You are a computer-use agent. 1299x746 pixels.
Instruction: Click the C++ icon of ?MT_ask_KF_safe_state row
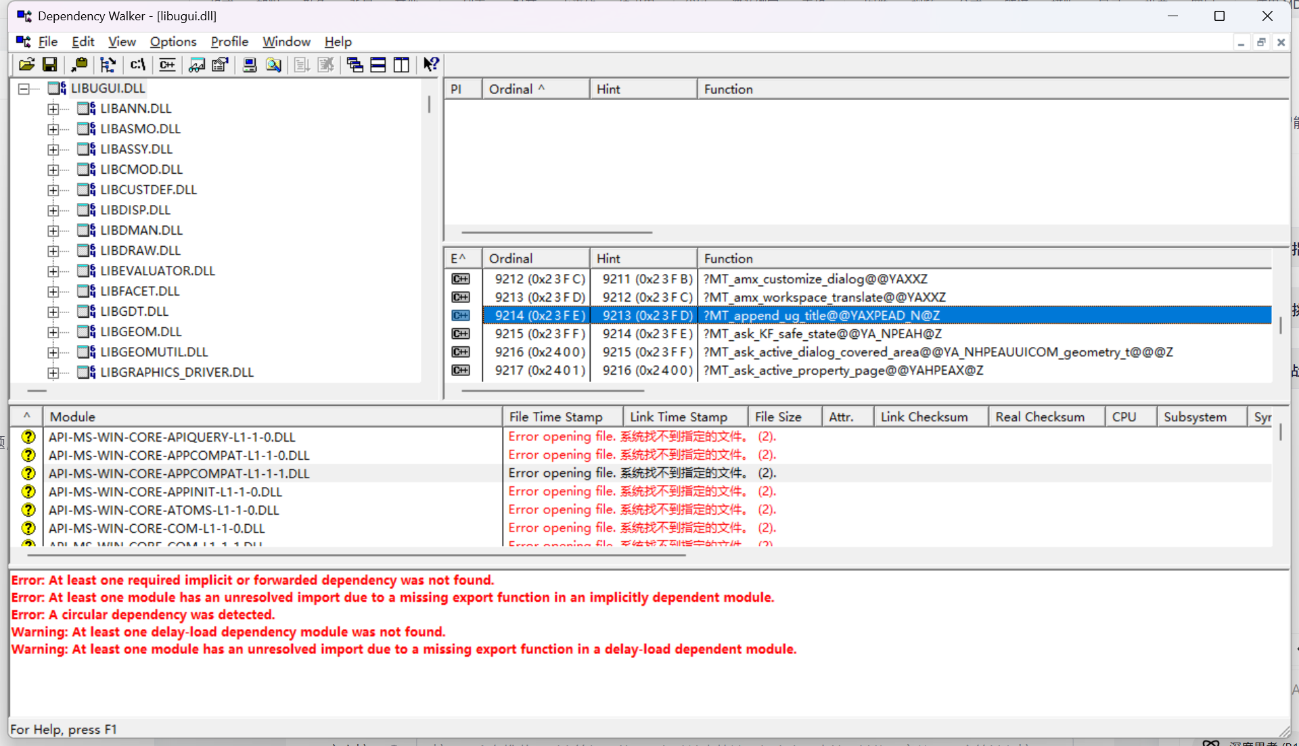(x=461, y=334)
